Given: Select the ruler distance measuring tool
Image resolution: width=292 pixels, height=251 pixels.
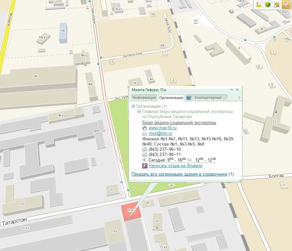Looking at the screenshot, I should [259, 5].
